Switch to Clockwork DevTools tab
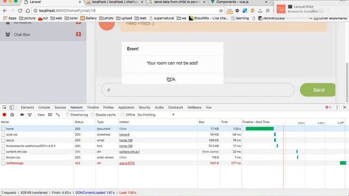This screenshot has width=349, height=196. coord(176,107)
